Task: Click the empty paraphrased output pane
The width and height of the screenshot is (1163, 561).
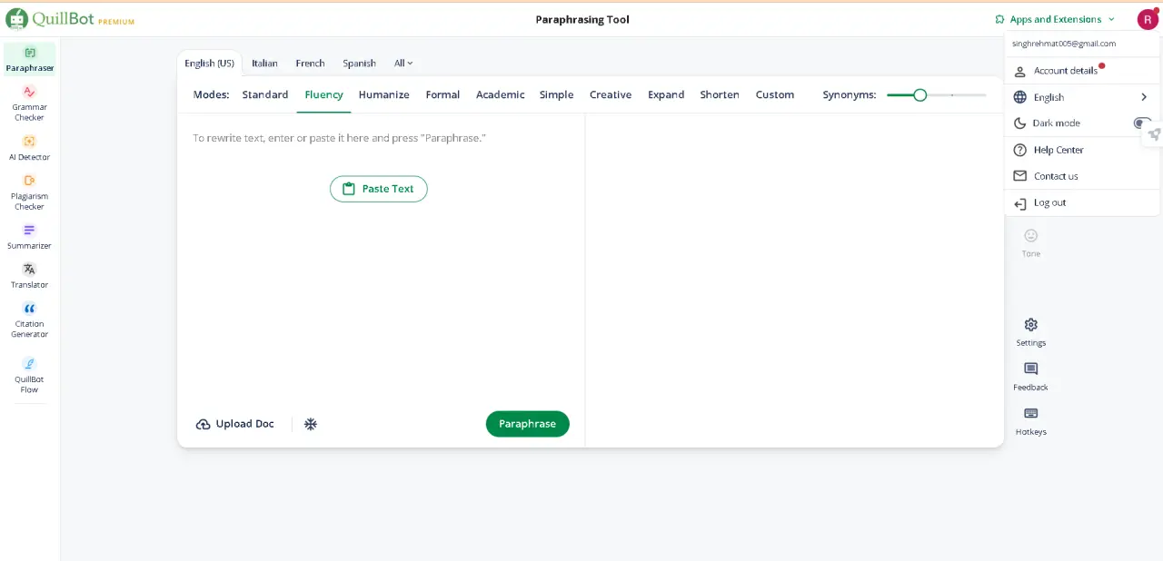Action: [x=794, y=280]
